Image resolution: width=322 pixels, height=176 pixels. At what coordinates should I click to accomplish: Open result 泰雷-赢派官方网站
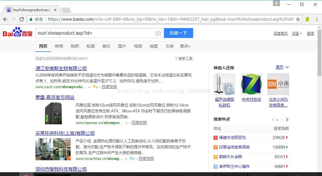(x=55, y=97)
